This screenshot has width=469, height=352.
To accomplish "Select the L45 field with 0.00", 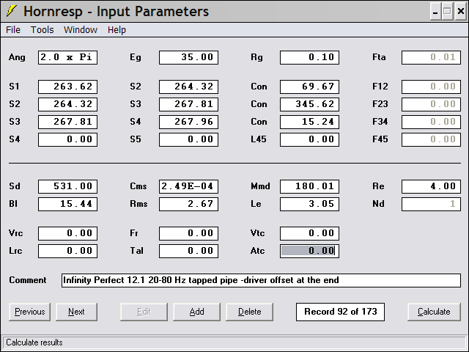I will (309, 139).
